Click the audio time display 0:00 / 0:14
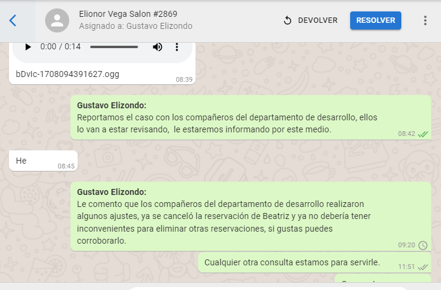This screenshot has width=441, height=290. point(60,47)
